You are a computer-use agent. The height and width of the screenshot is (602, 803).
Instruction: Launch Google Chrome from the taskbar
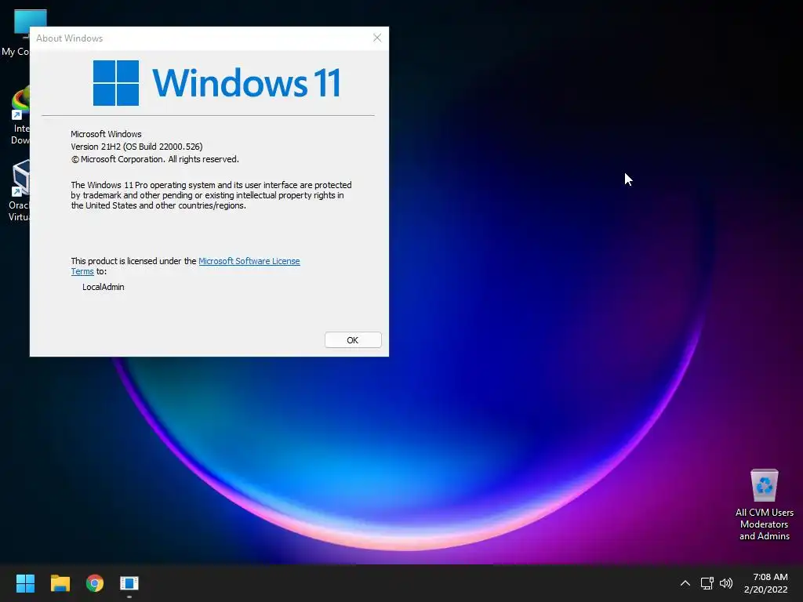(x=95, y=583)
